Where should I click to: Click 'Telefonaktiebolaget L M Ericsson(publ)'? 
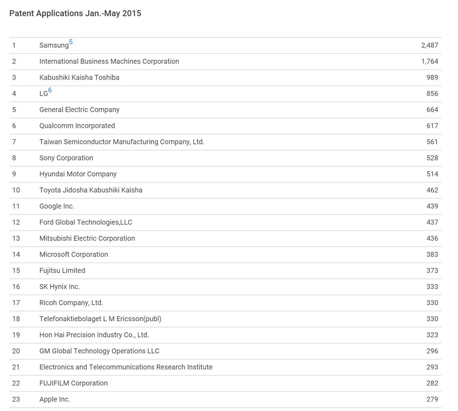tap(101, 319)
